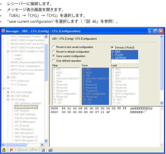This screenshot has width=166, height=154.
Task: Select Revert to default configuration radio
Action: (x=71, y=52)
